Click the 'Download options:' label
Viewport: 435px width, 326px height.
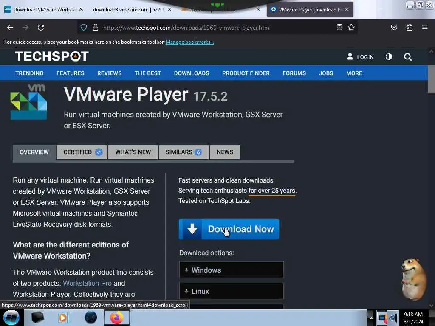point(206,253)
